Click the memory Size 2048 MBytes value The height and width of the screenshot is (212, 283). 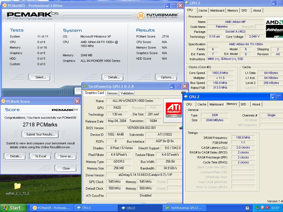(x=214, y=120)
